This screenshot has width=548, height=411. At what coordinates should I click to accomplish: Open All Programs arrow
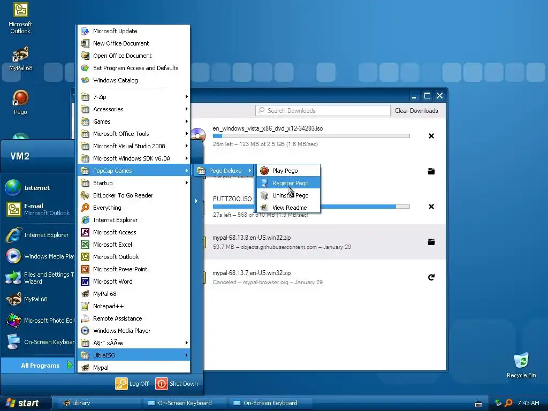click(70, 365)
